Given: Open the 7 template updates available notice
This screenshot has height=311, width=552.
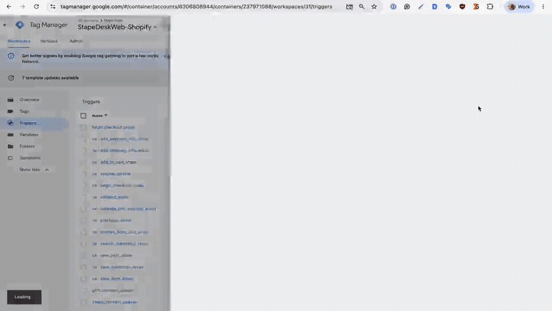Looking at the screenshot, I should pos(51,78).
